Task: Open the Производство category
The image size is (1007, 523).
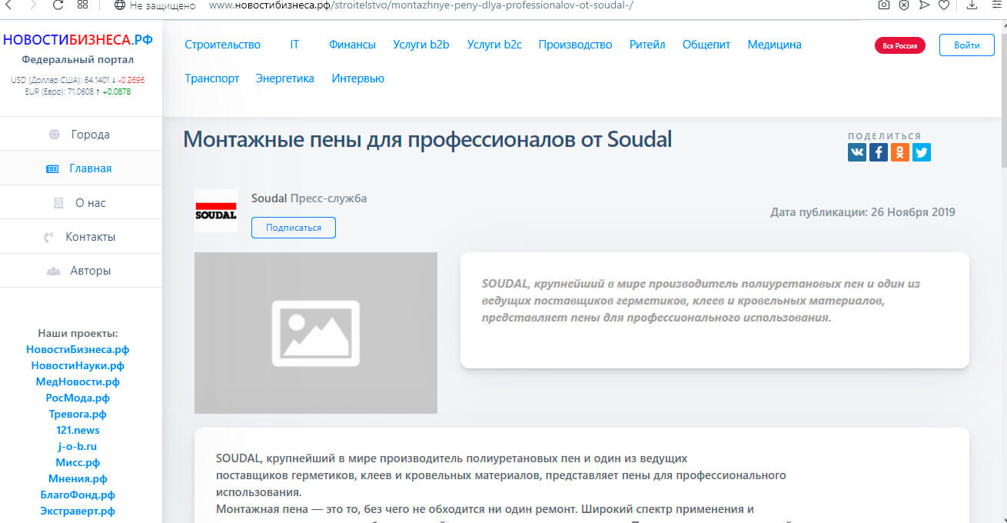Action: point(575,45)
